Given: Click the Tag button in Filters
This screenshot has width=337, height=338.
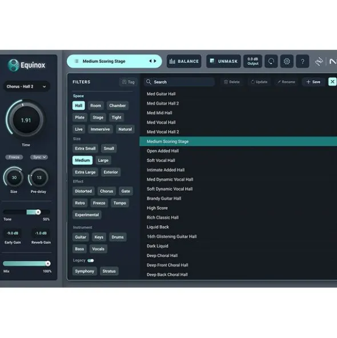Looking at the screenshot, I should click(128, 82).
